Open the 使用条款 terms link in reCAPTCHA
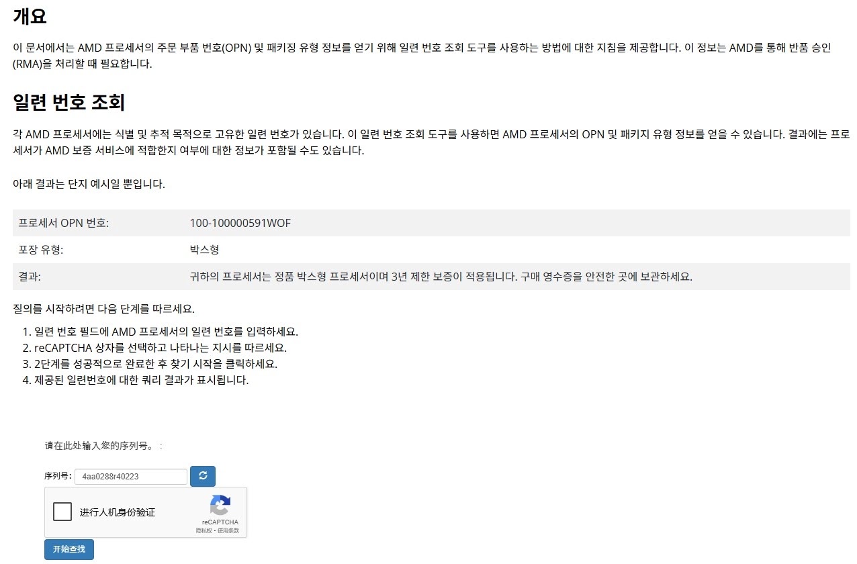857x564 pixels. pyautogui.click(x=227, y=531)
